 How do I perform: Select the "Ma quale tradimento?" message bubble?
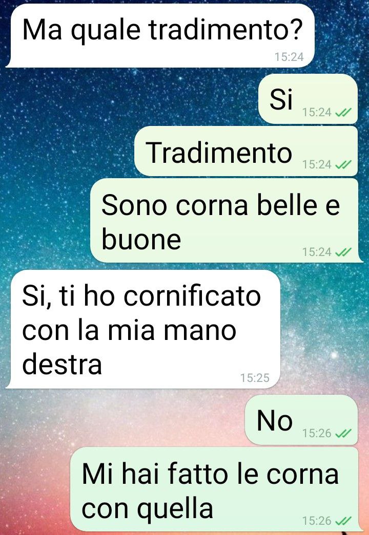tap(160, 35)
